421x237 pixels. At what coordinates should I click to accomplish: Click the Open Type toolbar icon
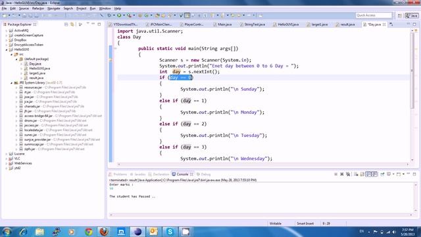(157, 15)
